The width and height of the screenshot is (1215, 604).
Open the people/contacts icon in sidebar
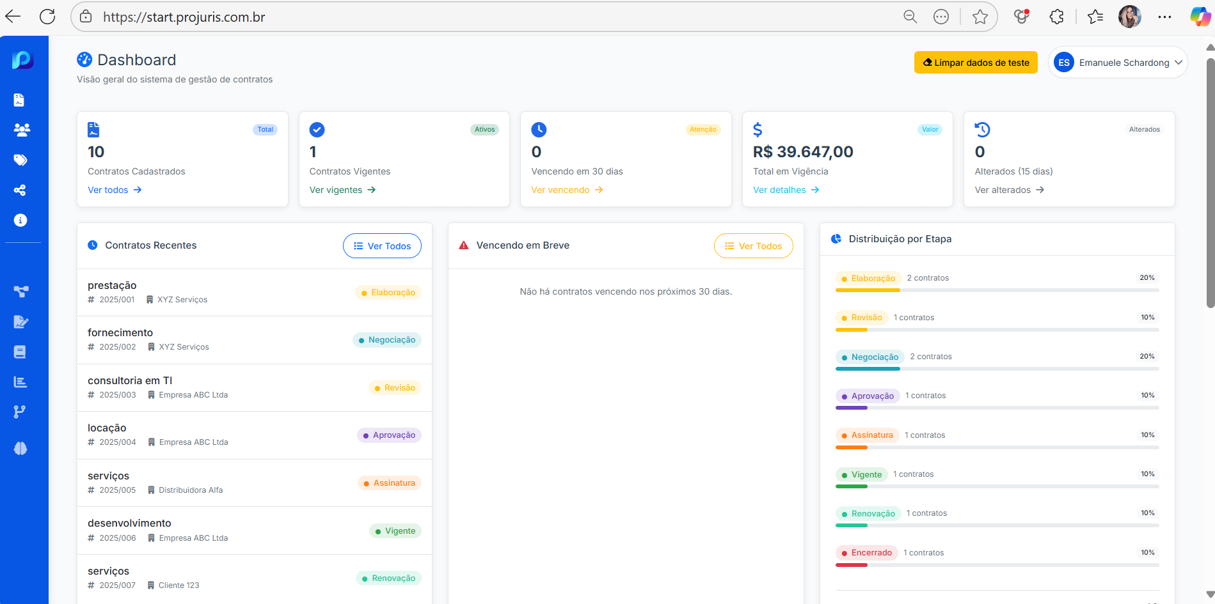click(x=22, y=130)
